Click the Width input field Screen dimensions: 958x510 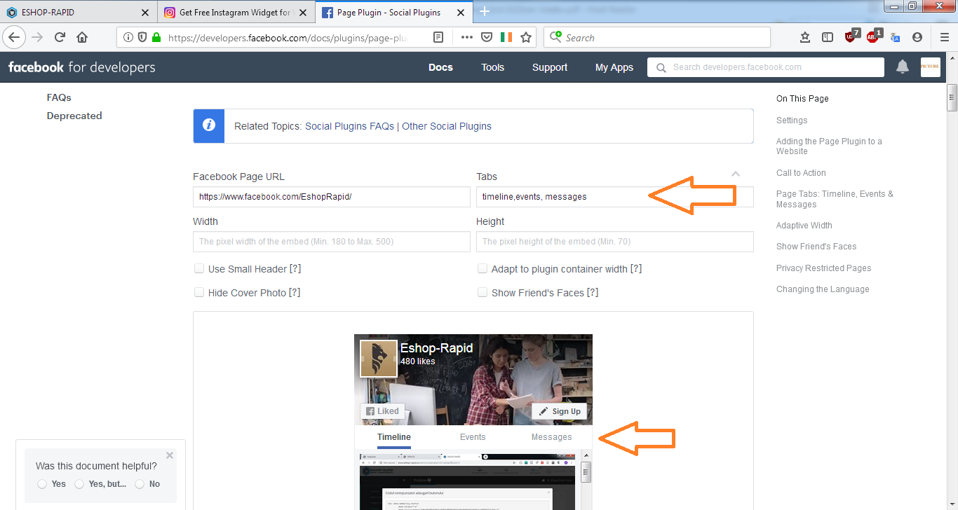[332, 242]
